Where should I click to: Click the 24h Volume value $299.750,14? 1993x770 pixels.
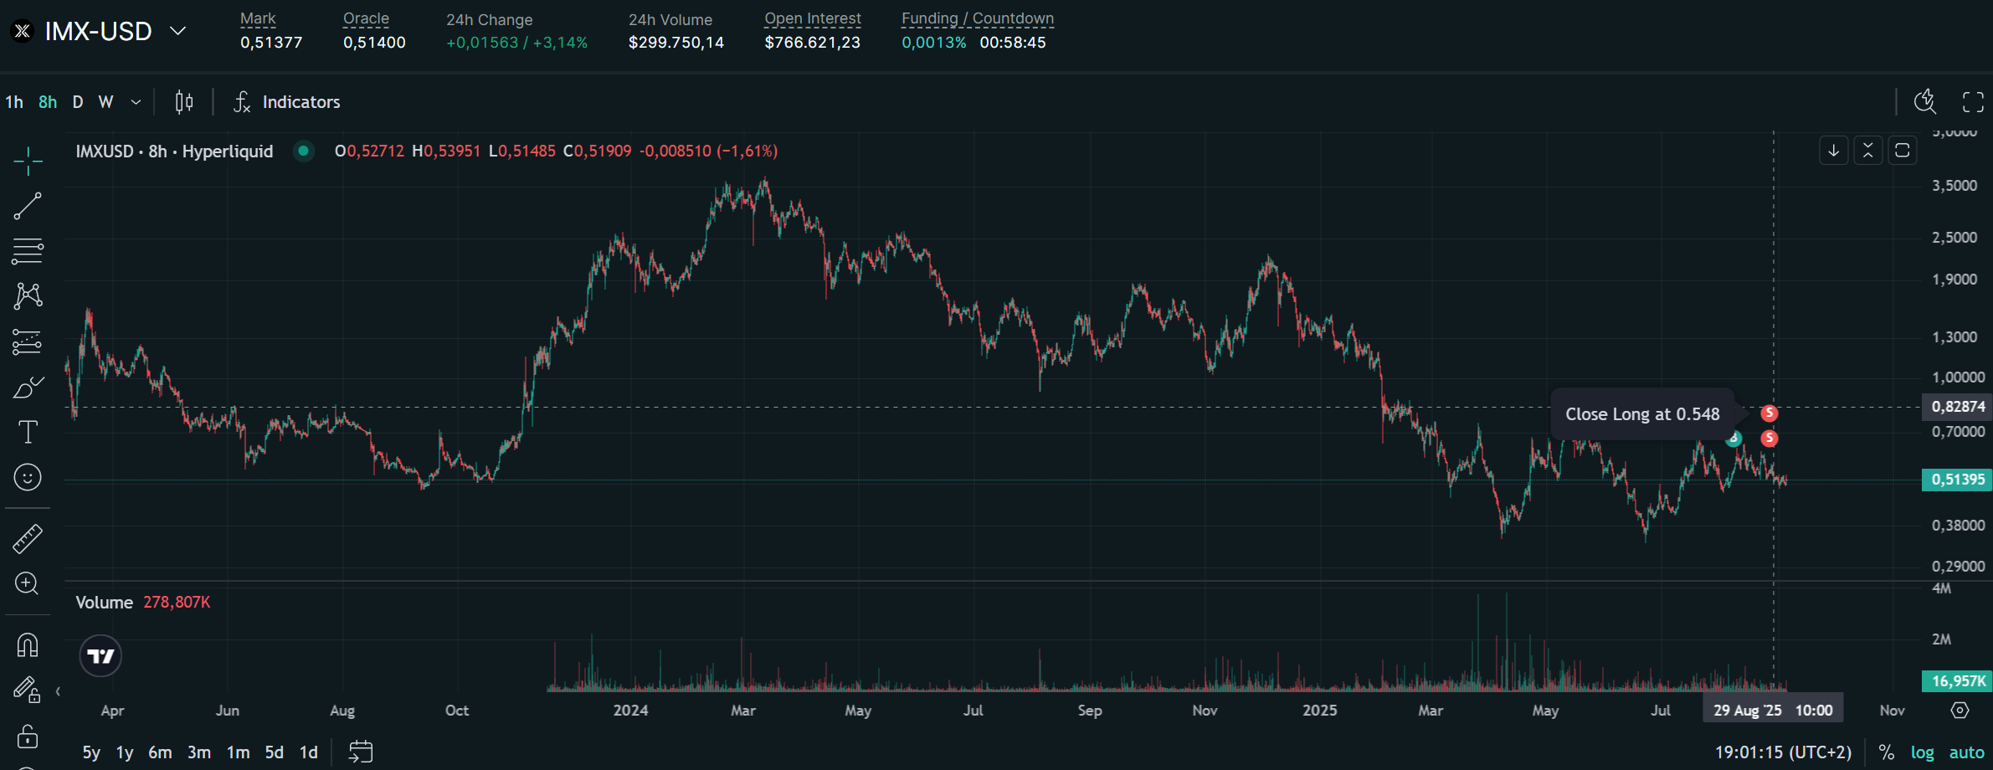pyautogui.click(x=676, y=43)
